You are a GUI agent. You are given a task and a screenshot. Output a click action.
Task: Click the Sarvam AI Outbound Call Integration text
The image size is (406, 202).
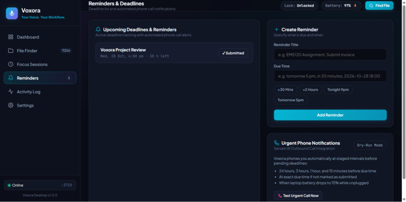point(304,149)
